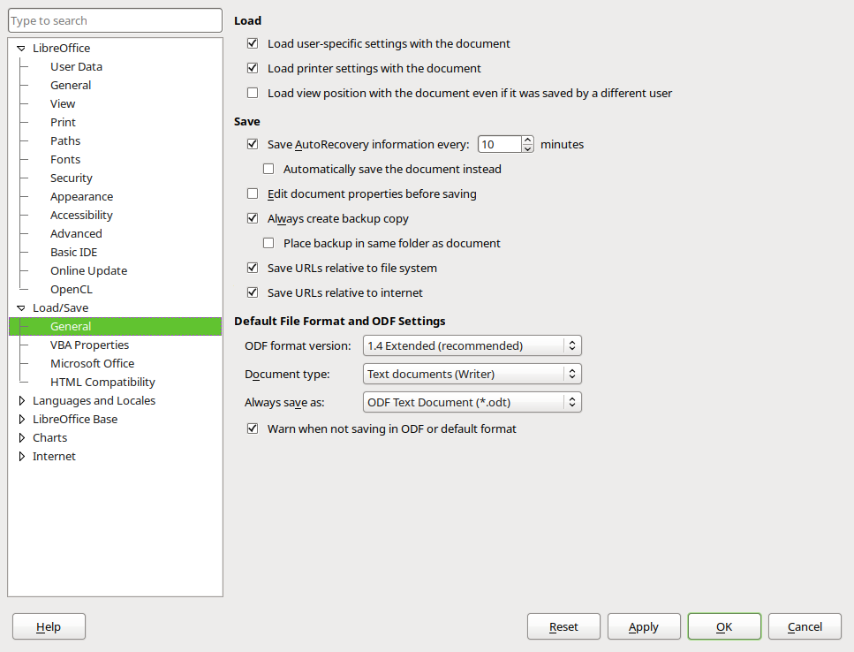
Task: Toggle Warn when not saving in ODF
Action: [253, 428]
